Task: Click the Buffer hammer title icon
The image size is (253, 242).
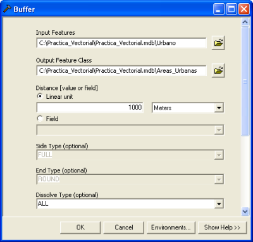Action: pos(7,10)
